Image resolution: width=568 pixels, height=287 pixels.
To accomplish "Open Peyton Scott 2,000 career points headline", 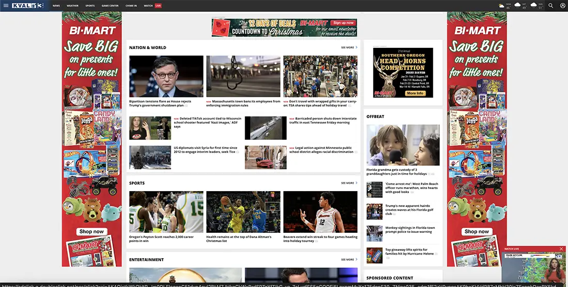I will [162, 239].
